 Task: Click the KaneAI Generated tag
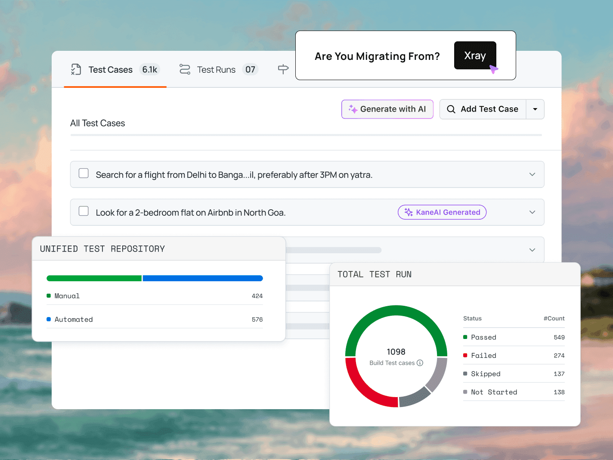[x=442, y=212]
